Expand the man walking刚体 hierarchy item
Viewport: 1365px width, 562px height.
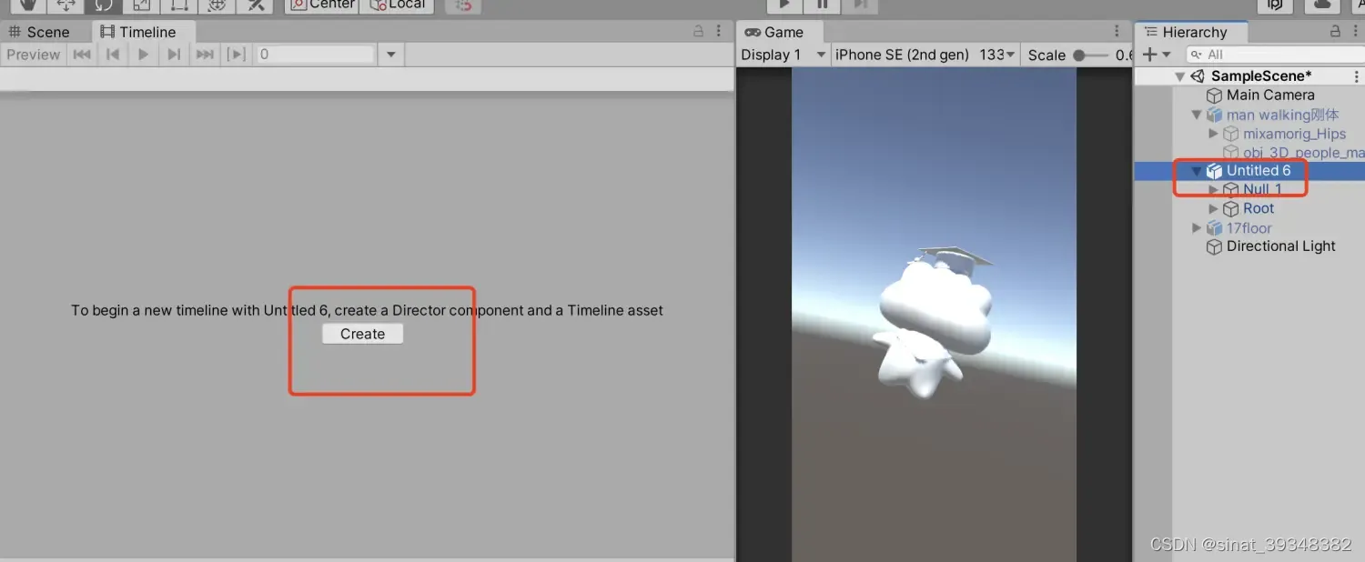[1196, 115]
